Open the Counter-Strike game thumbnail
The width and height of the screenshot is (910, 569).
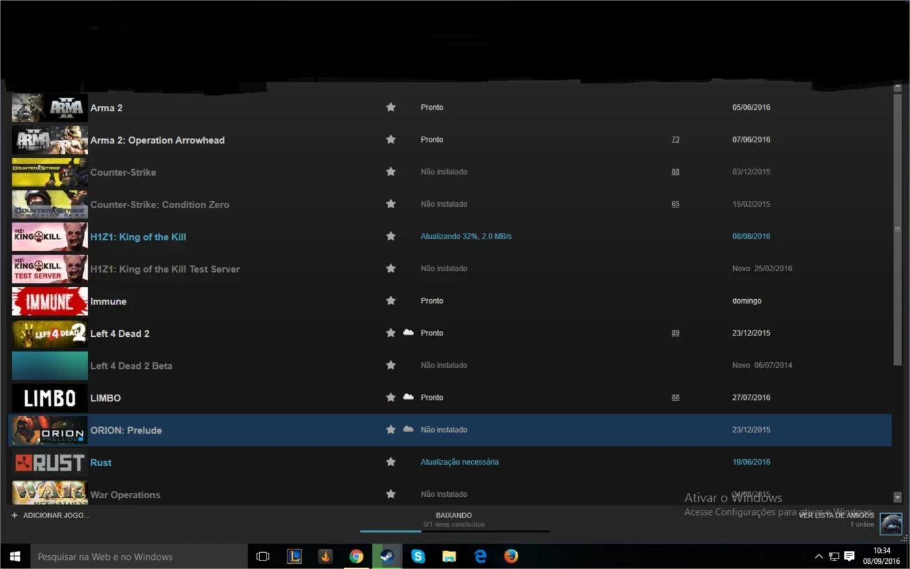coord(49,172)
